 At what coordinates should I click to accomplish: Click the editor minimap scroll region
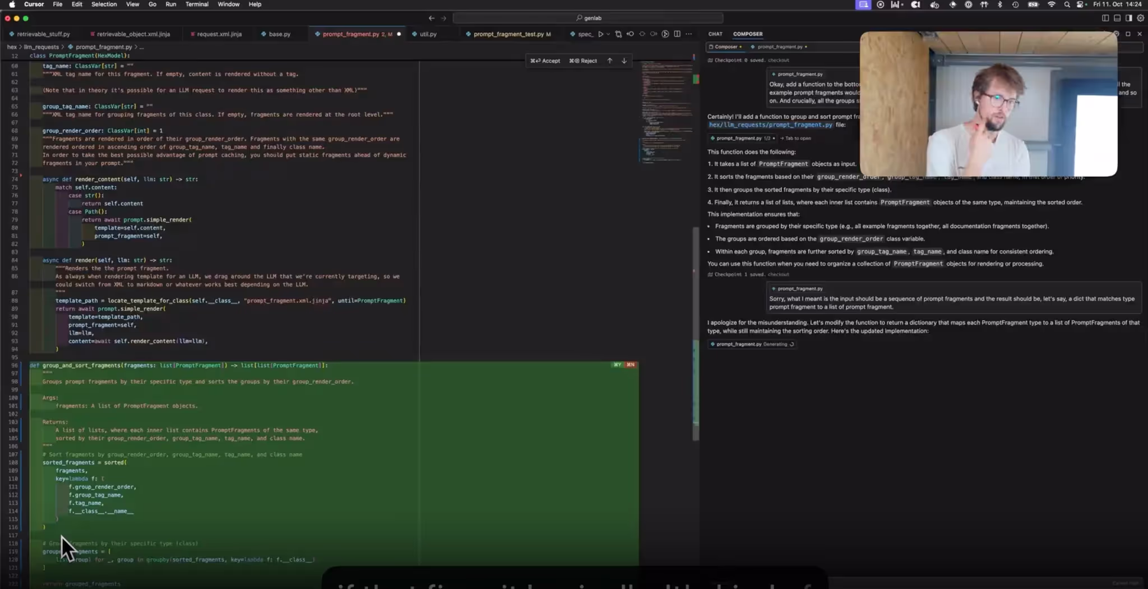point(666,112)
